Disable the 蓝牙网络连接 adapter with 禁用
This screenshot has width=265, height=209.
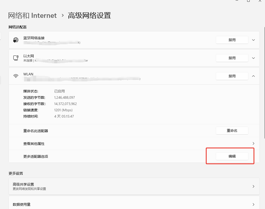(232, 40)
